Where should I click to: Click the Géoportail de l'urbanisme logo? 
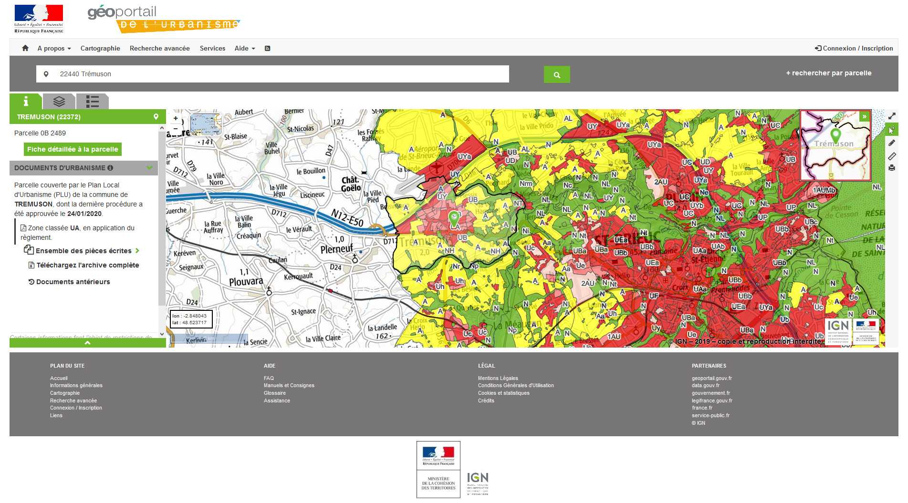point(163,19)
